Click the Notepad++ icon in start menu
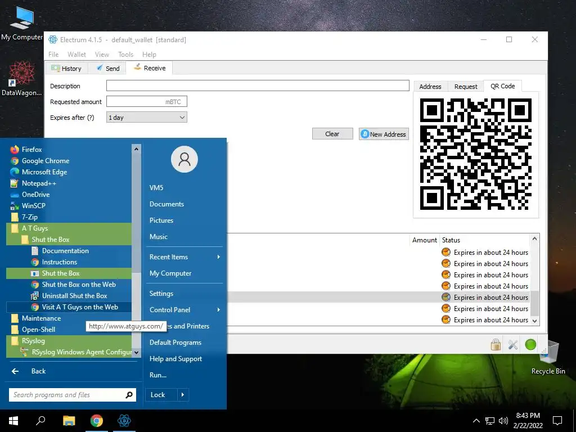 [15, 183]
